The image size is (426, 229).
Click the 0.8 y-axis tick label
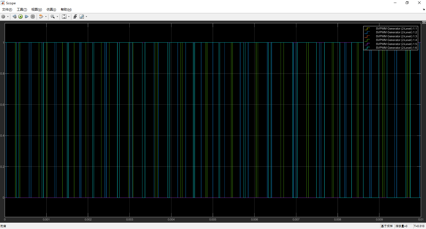(2, 73)
